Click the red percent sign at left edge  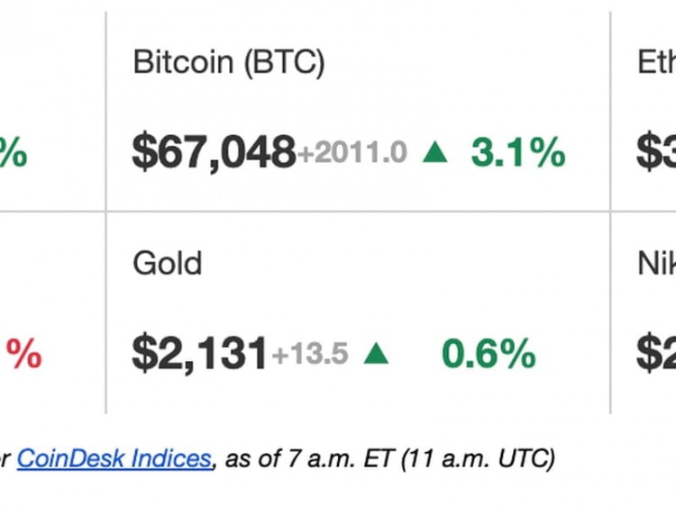(24, 354)
